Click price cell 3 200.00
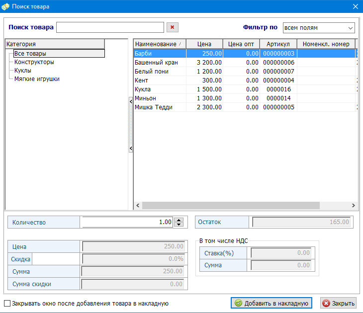The height and width of the screenshot is (313, 363). [x=205, y=63]
